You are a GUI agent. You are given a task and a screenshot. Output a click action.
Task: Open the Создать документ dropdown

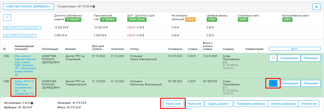pos(219,104)
